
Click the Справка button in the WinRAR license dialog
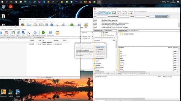100,54
